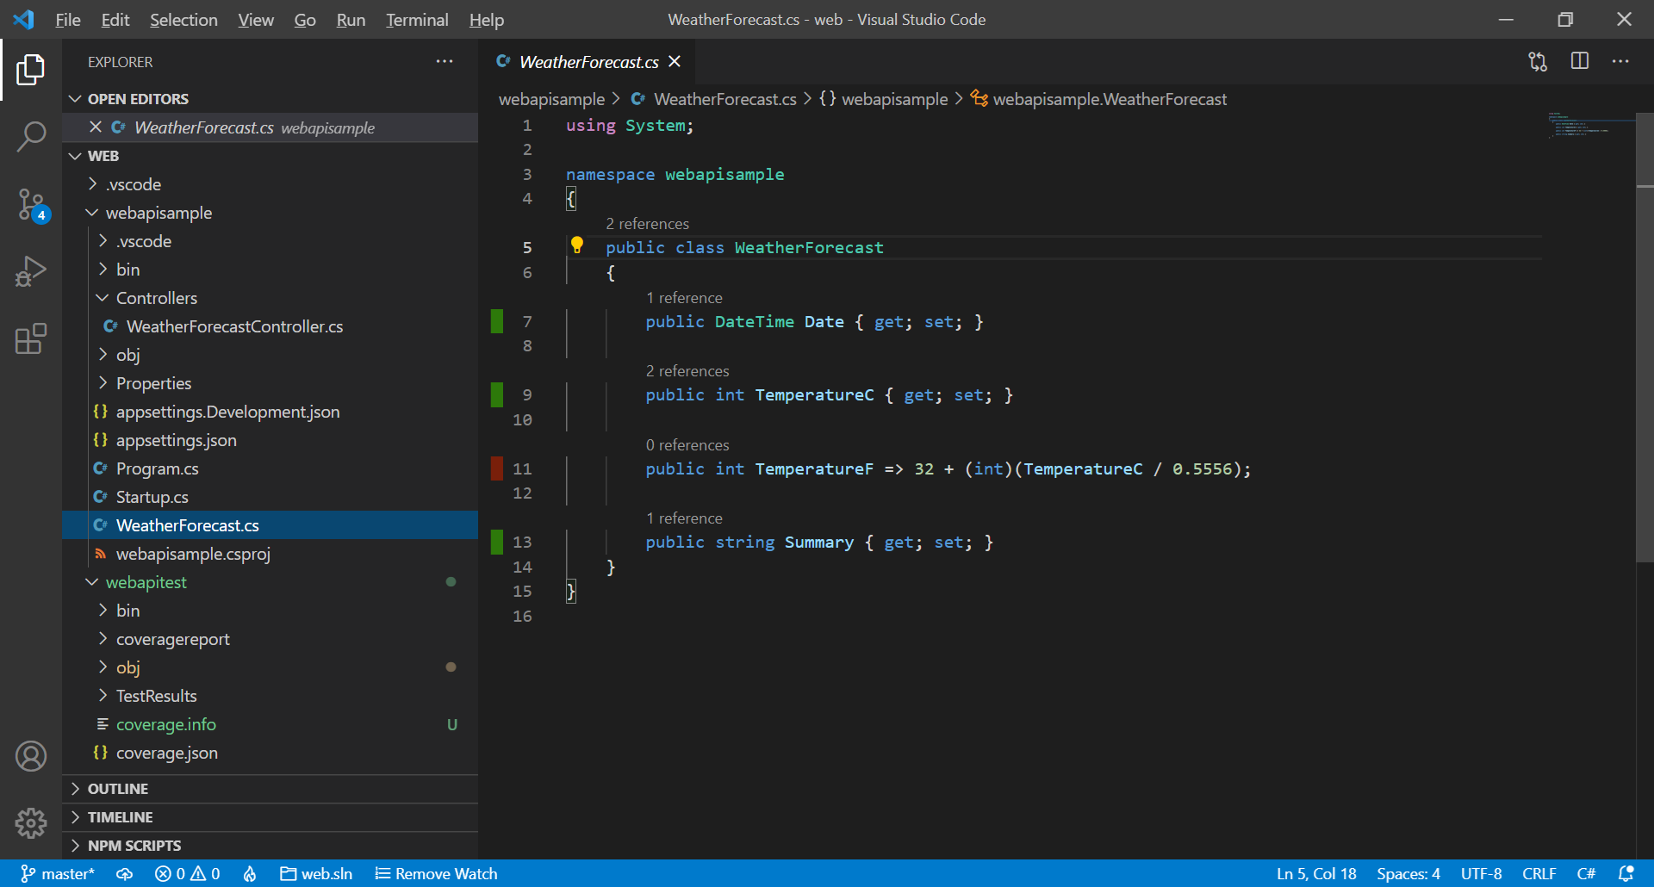
Task: Click the master* branch in status bar
Action: pos(58,873)
